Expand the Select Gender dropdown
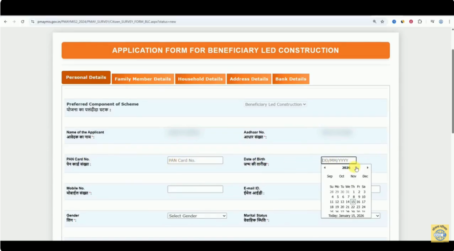Viewport: 454px width, 251px height. pyautogui.click(x=197, y=216)
